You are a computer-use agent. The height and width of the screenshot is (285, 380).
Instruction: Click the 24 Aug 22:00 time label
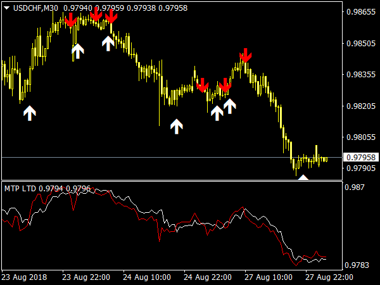click(208, 277)
